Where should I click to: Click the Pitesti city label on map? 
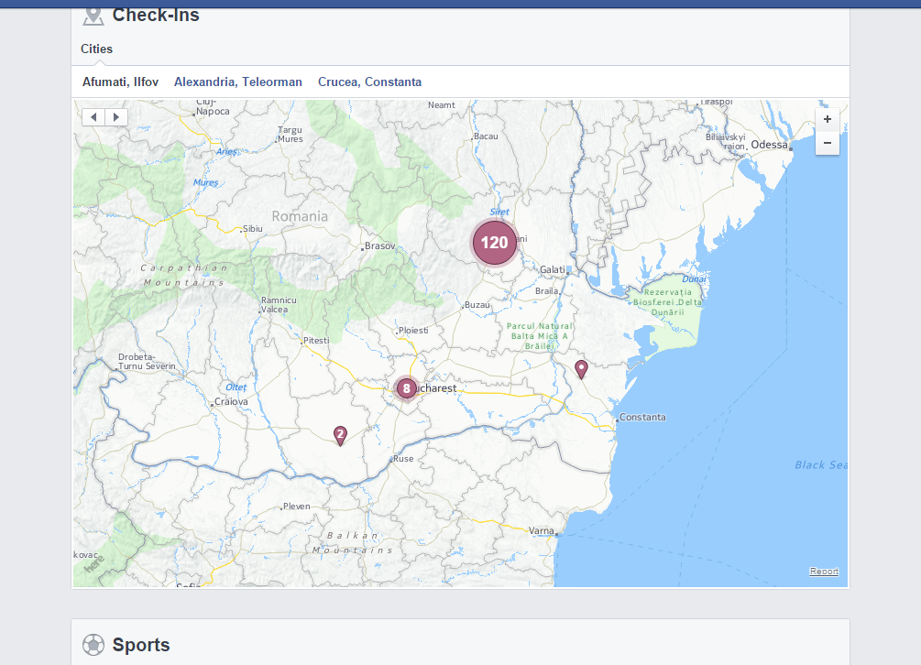click(x=316, y=341)
